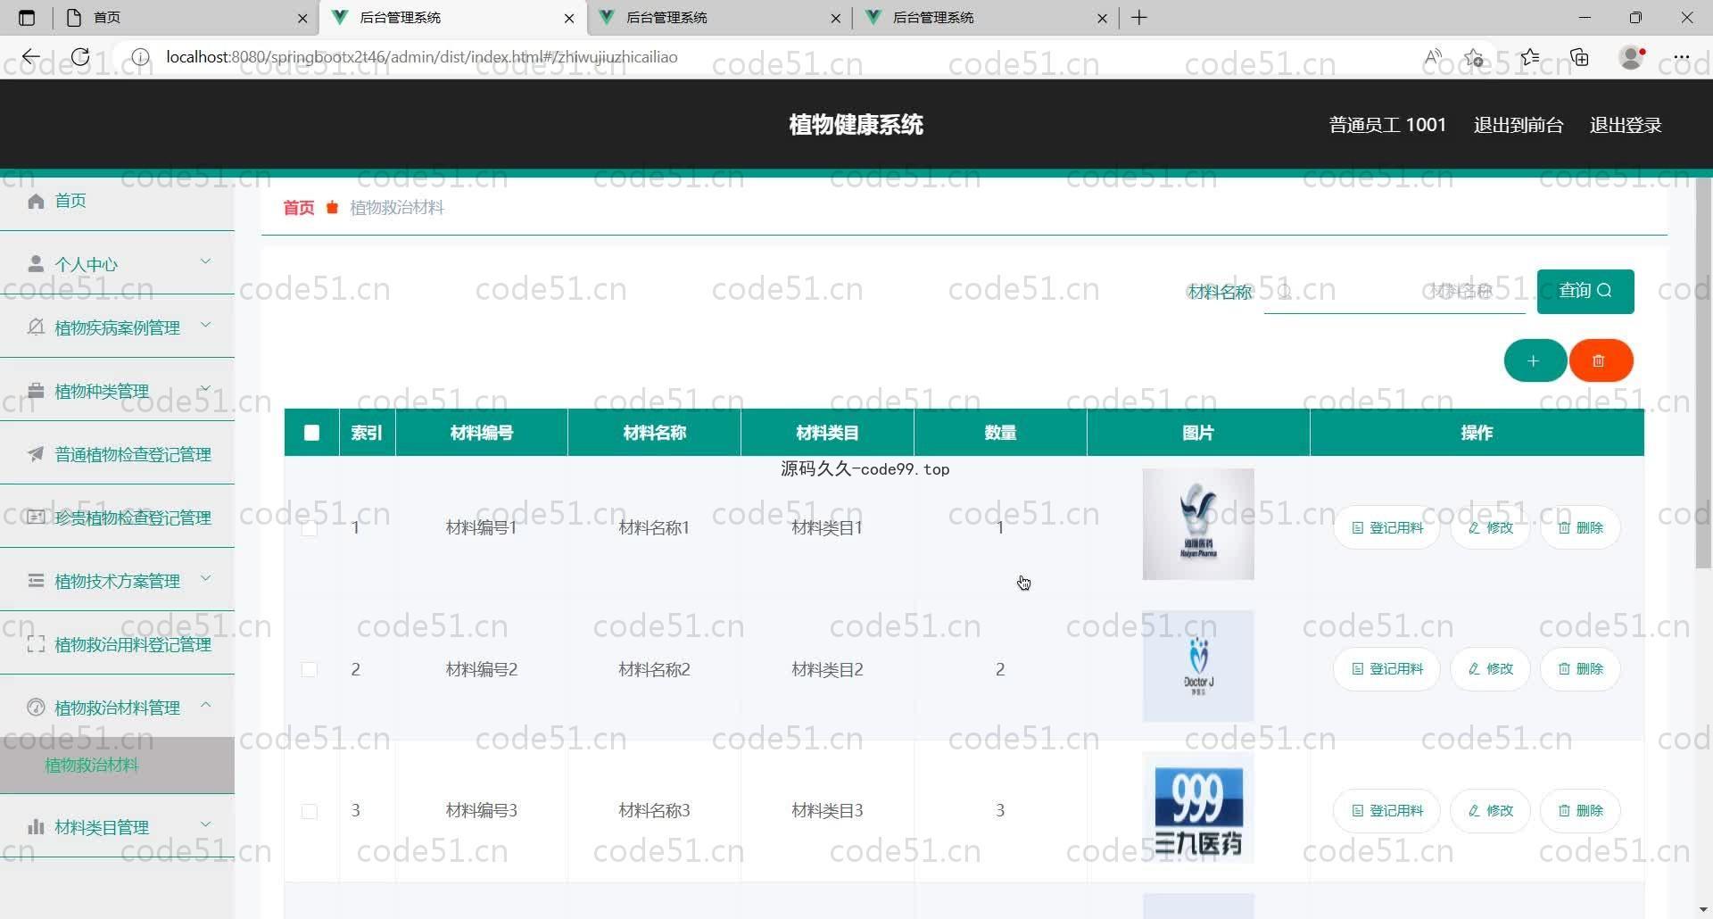Click the page vertical scrollbar thumb
Screen dimensions: 1713x919
[x=1703, y=373]
